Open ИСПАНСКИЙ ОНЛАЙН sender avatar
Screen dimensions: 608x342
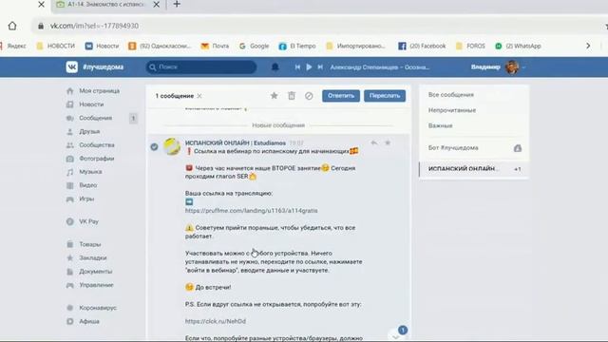click(x=172, y=146)
